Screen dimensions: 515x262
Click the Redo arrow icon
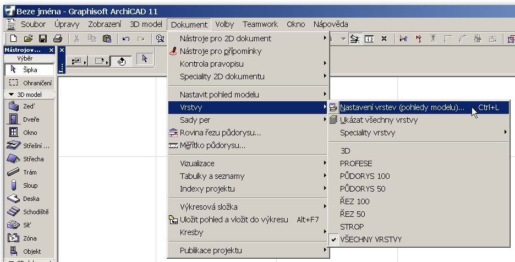pos(141,39)
